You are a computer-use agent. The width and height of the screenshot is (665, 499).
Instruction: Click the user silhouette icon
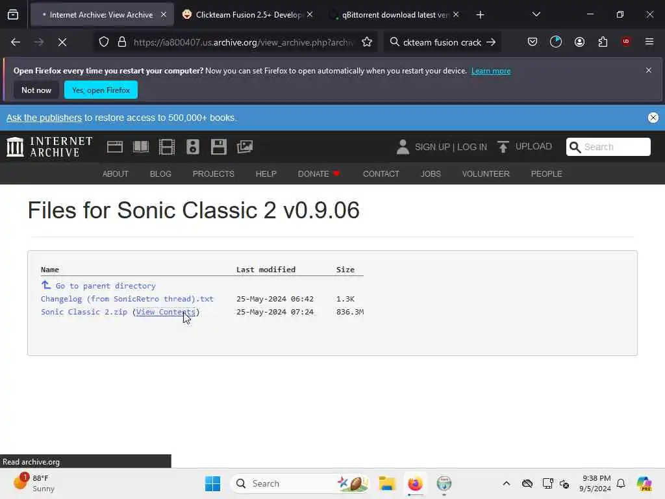(x=403, y=147)
